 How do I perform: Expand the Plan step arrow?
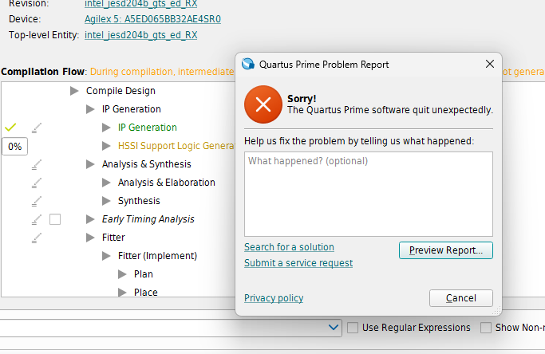(122, 274)
